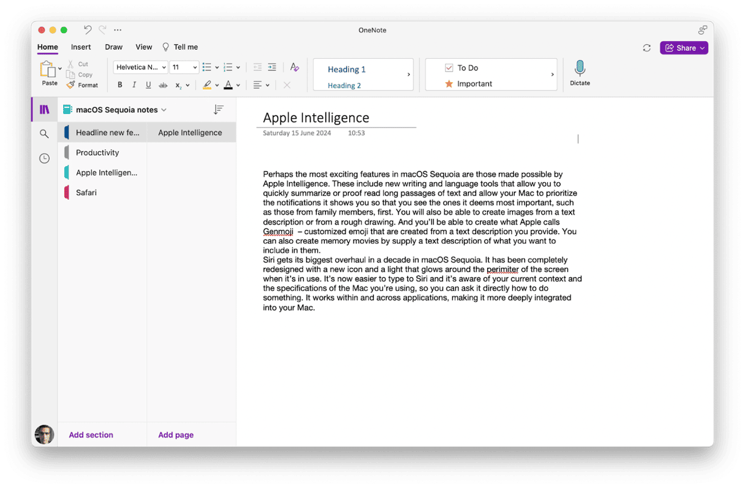Viewport: 745px width, 488px height.
Task: Click the Add section link
Action: pos(91,435)
